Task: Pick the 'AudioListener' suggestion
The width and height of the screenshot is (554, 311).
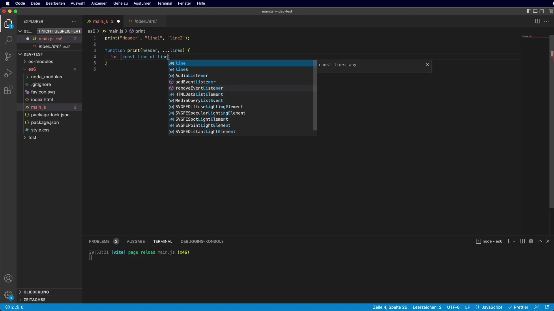Action: pyautogui.click(x=241, y=76)
